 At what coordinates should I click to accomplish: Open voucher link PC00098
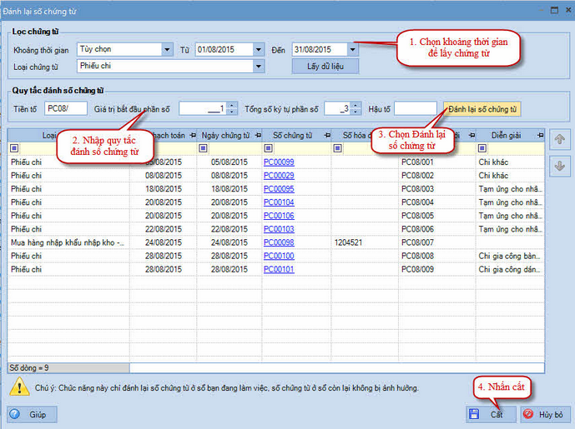tap(279, 242)
